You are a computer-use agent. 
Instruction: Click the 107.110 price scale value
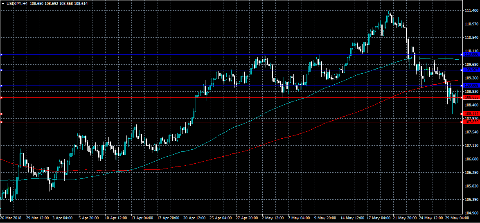click(x=471, y=145)
